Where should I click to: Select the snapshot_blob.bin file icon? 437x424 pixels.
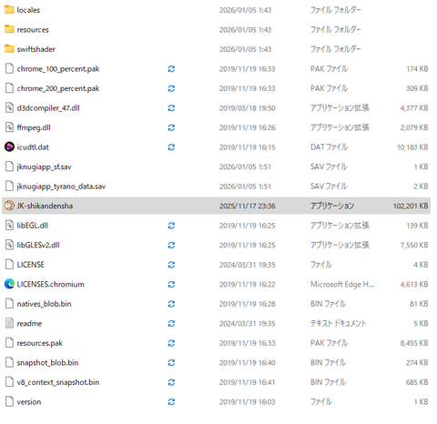(x=9, y=362)
